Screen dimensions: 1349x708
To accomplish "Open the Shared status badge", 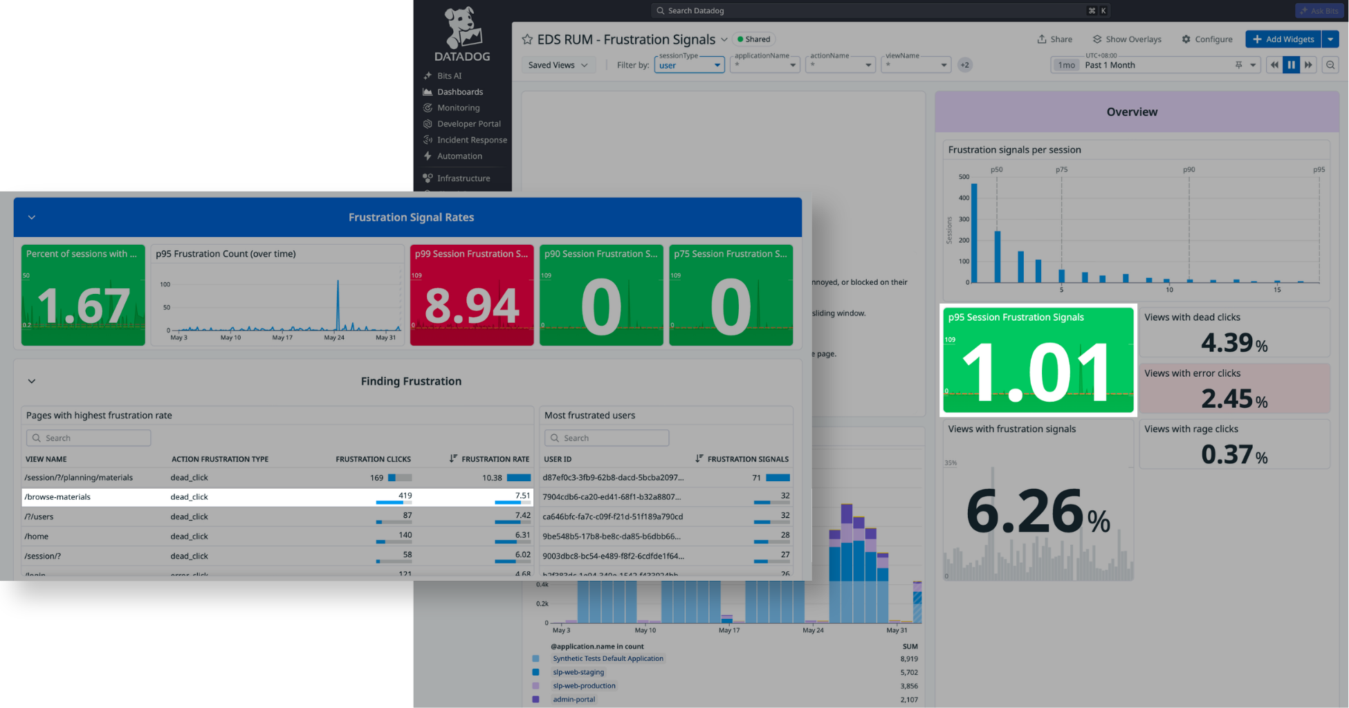I will point(754,39).
